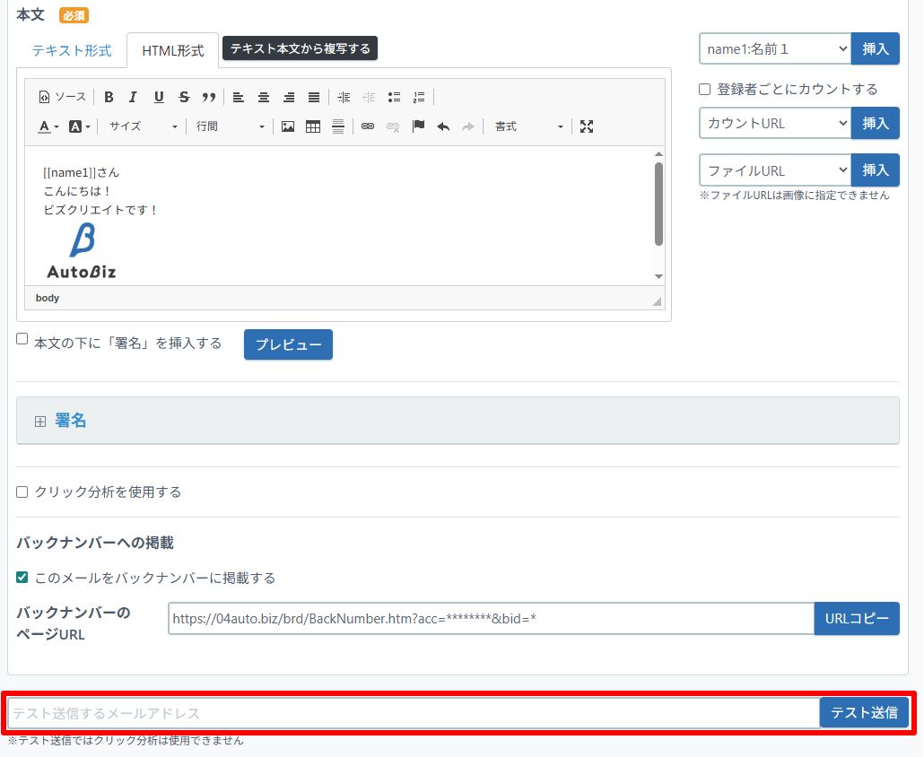Check 本文の下に「署名」を挿入する
Image resolution: width=924 pixels, height=757 pixels.
coord(22,339)
